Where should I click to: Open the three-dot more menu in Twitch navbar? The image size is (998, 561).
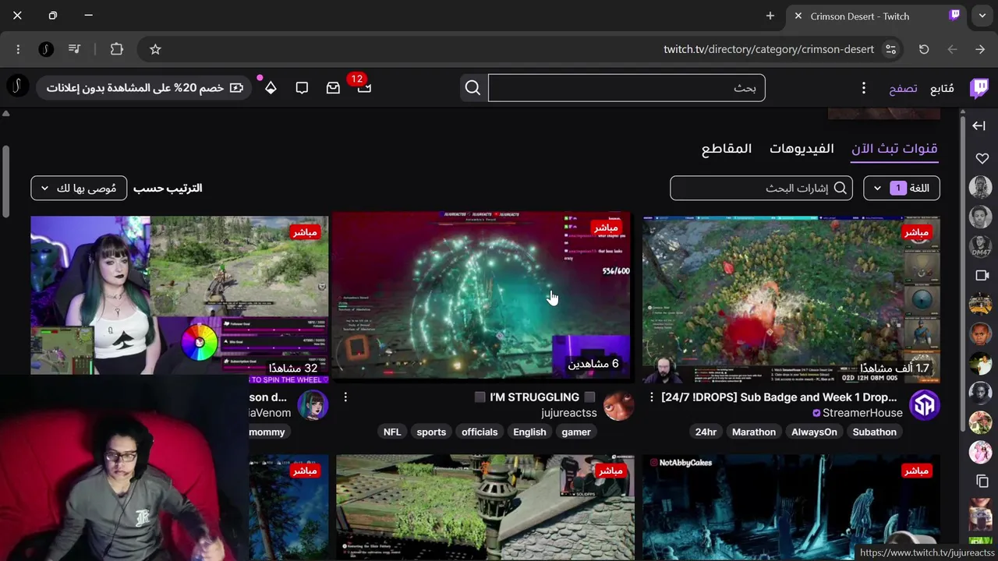click(x=863, y=88)
